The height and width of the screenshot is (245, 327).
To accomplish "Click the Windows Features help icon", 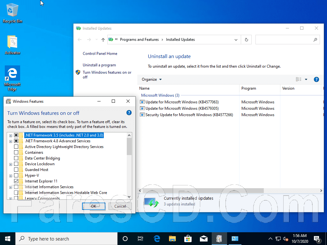I will click(x=129, y=113).
